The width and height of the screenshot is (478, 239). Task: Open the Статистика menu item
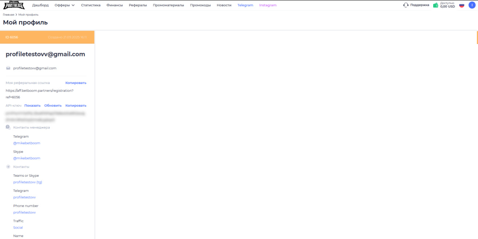coord(91,5)
